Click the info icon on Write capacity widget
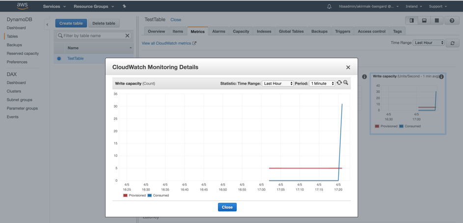Screen dimensions: 463x223 [x=441, y=77]
